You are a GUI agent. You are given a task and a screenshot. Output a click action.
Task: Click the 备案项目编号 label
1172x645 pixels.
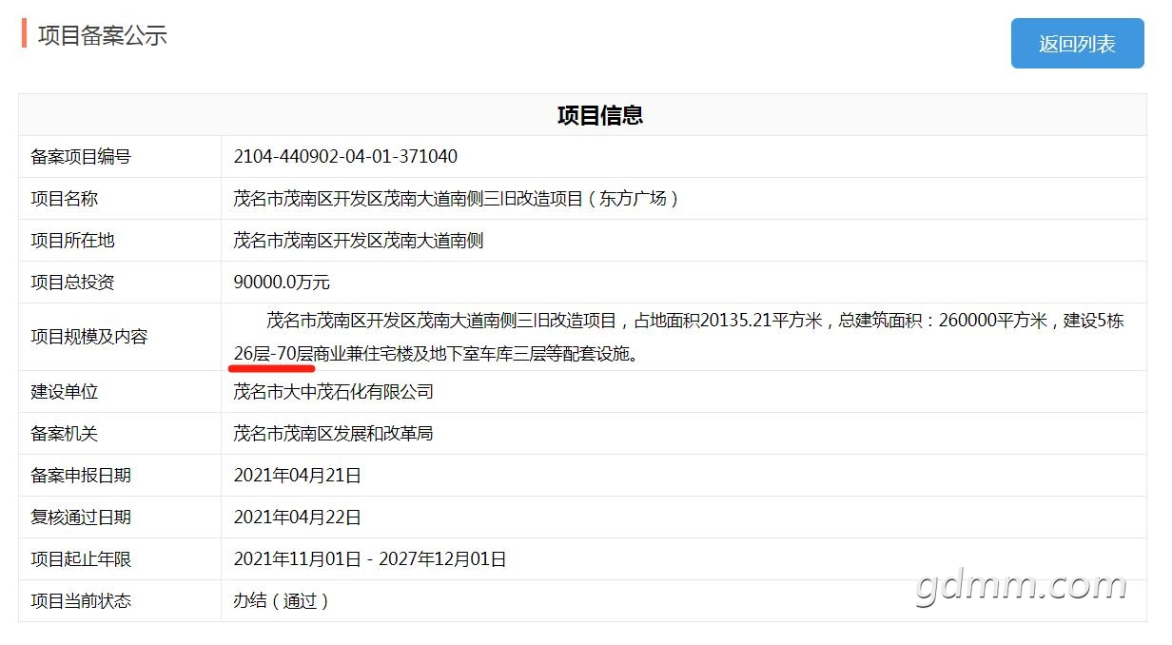(81, 157)
